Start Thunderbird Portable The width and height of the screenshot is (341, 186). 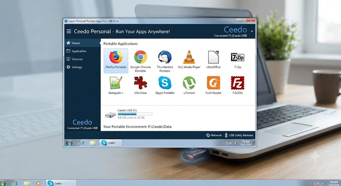[x=165, y=61]
